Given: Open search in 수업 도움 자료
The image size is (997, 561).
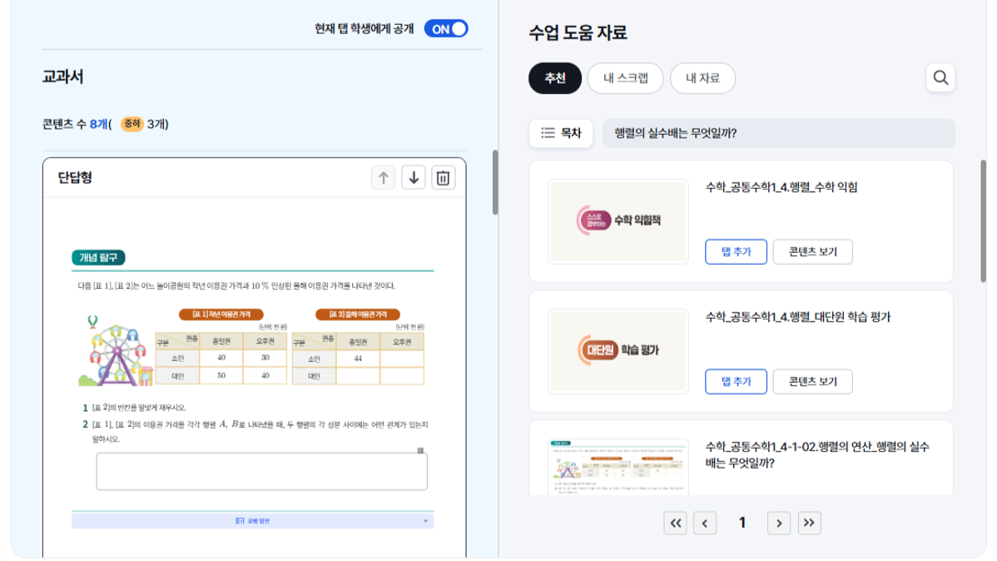Looking at the screenshot, I should click(940, 78).
